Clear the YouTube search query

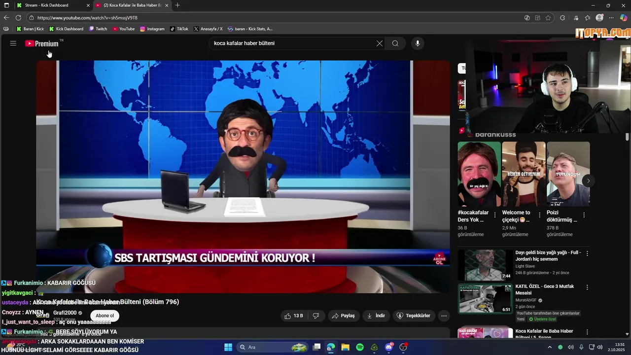(380, 43)
